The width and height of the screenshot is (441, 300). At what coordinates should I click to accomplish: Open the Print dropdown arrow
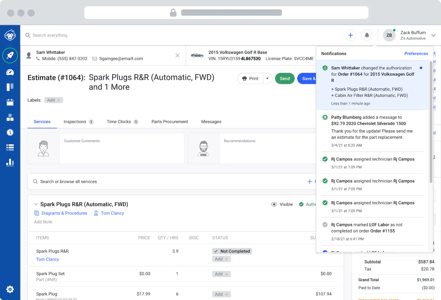coord(267,79)
